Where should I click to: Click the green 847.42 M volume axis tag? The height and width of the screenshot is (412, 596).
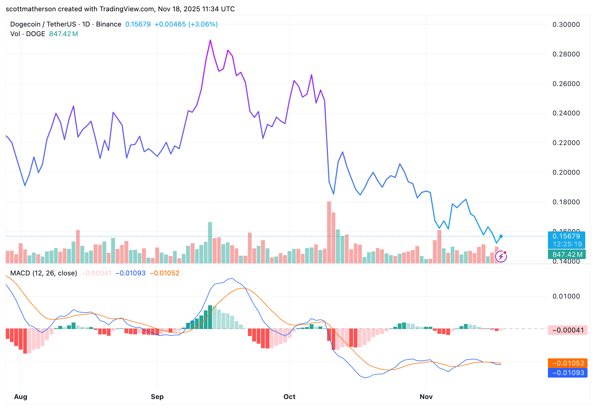567,255
